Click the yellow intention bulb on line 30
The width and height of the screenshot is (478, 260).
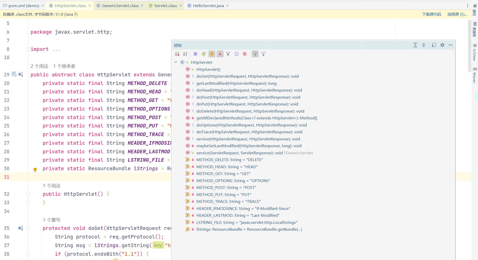(35, 169)
